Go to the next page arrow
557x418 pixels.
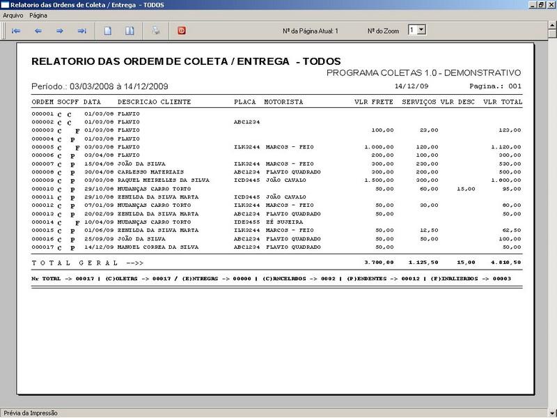point(60,31)
